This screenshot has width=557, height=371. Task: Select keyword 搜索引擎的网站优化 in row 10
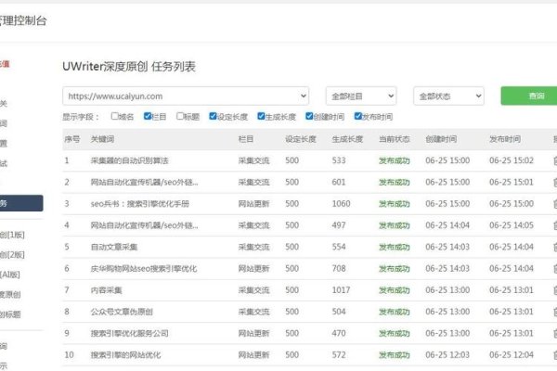pos(125,355)
